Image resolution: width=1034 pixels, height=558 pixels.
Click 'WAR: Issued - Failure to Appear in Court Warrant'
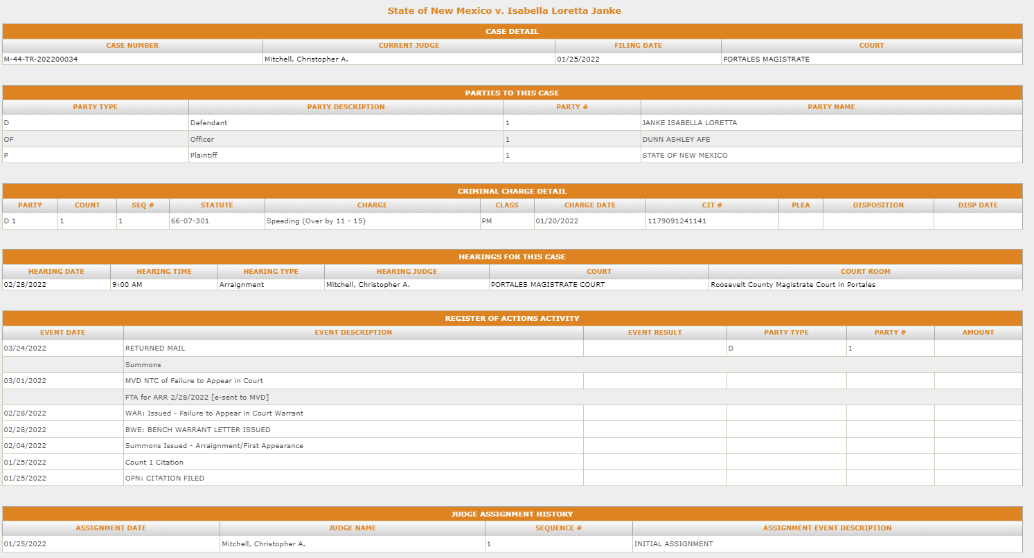point(214,413)
